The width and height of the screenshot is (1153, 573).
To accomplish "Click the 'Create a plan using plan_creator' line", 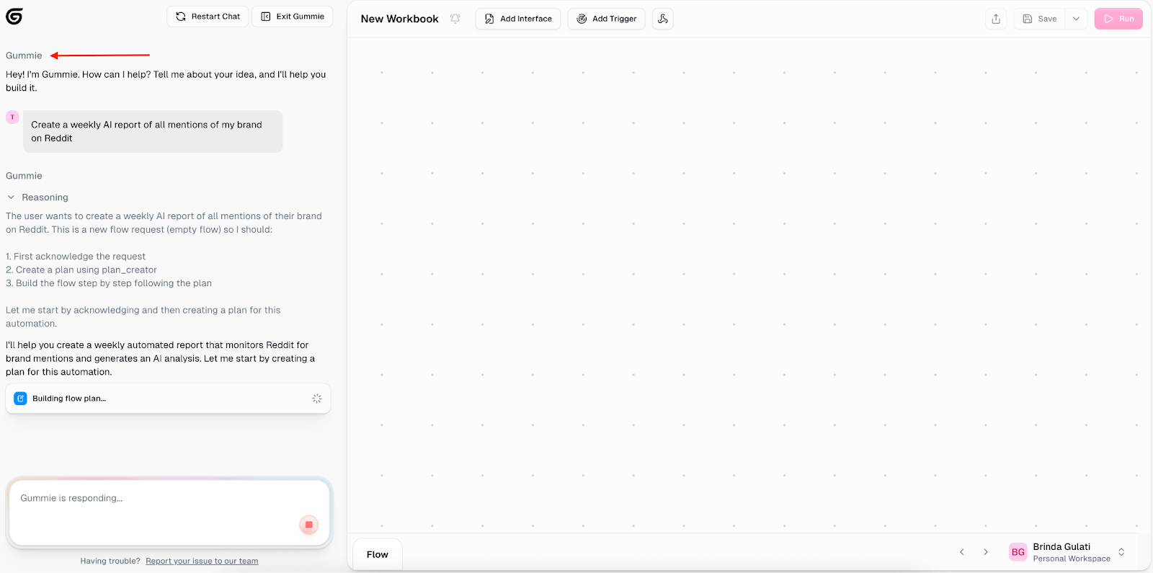I will coord(81,270).
